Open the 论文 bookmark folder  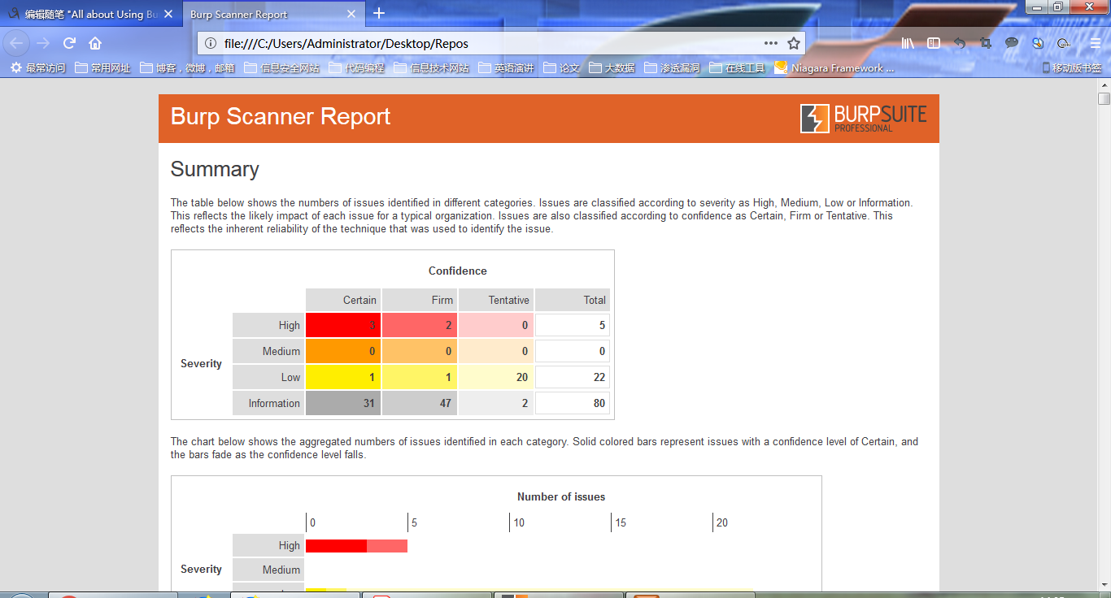(x=561, y=68)
